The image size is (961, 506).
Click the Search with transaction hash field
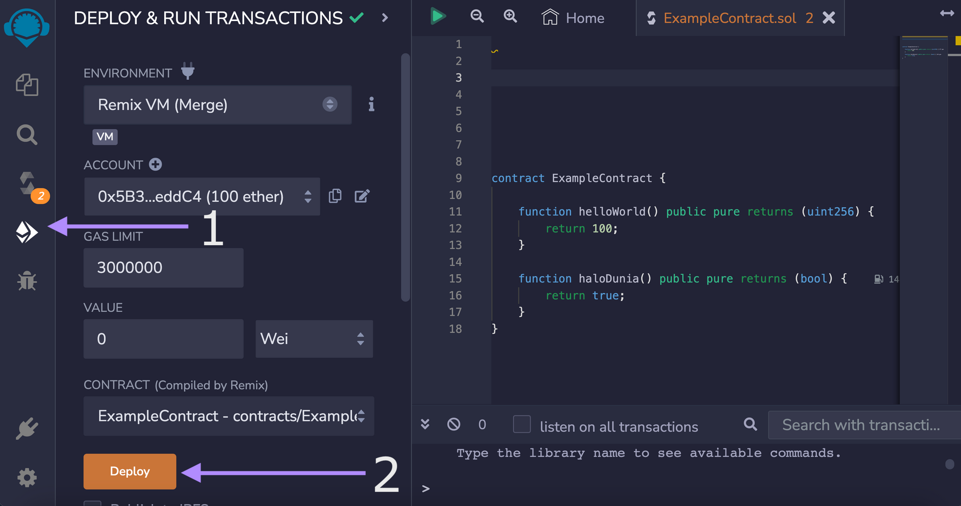click(x=862, y=425)
